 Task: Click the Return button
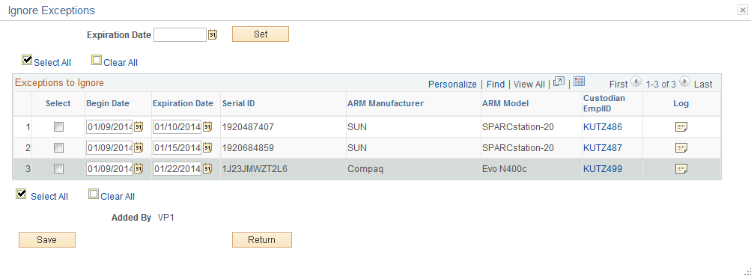261,239
